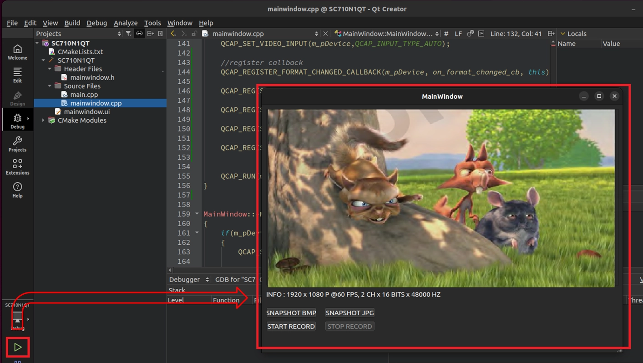Open the Analyze menu
Screen dimensions: 643x363
(126, 23)
